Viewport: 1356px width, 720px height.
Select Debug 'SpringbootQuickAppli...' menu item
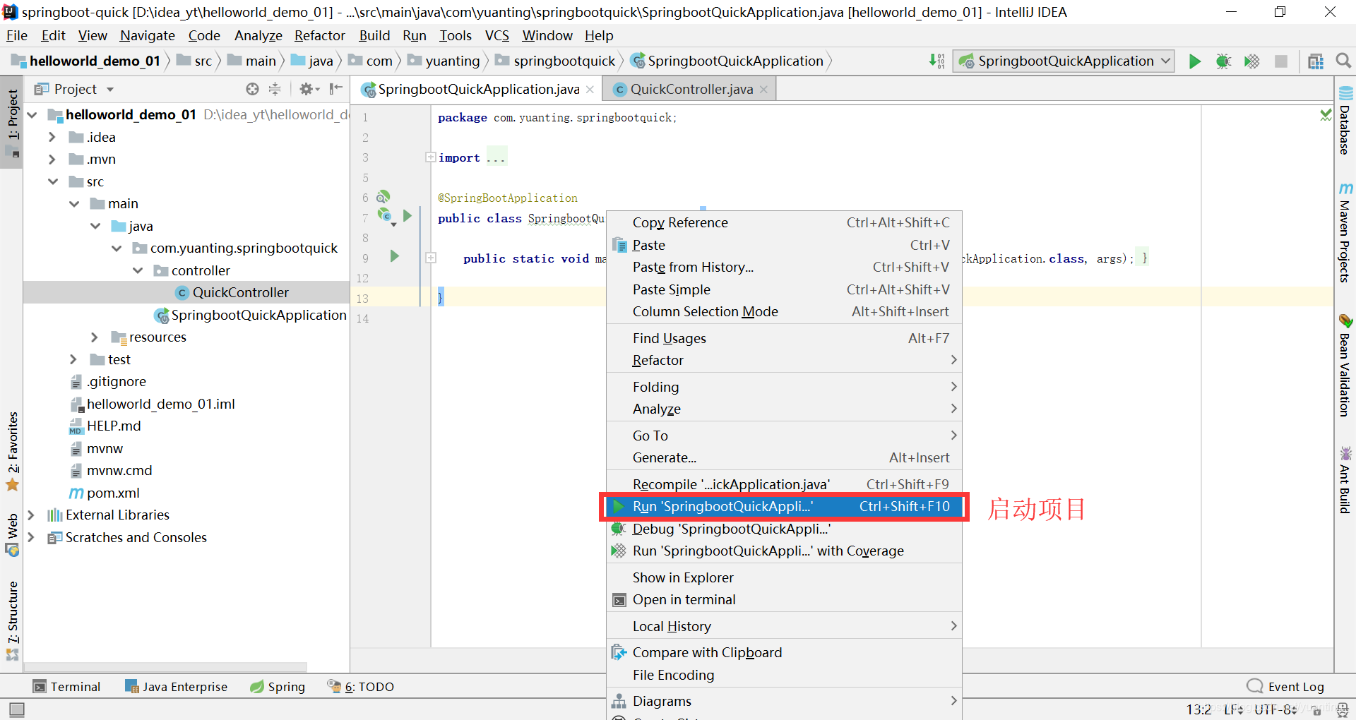[x=784, y=529]
